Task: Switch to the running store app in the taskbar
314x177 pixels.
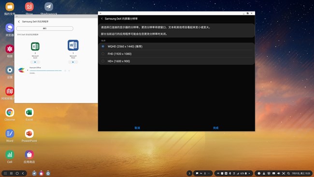Action: tap(41, 174)
